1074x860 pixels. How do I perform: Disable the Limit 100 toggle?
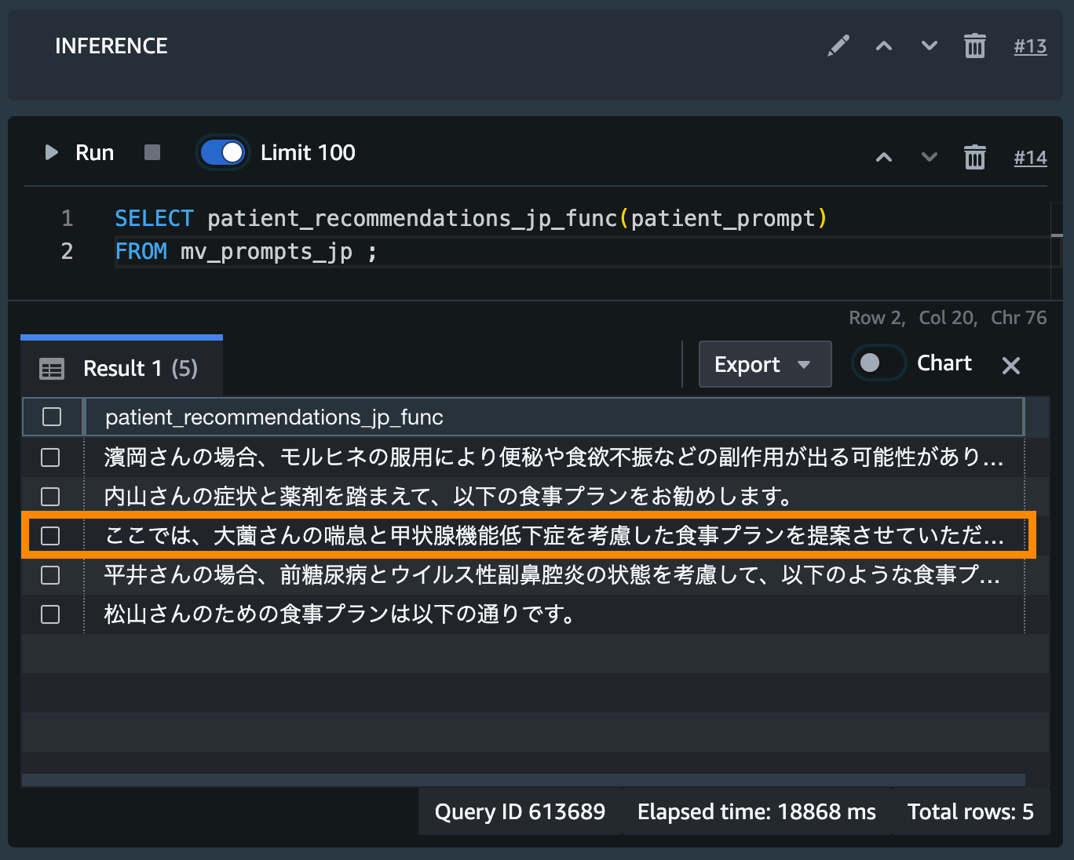click(x=222, y=152)
